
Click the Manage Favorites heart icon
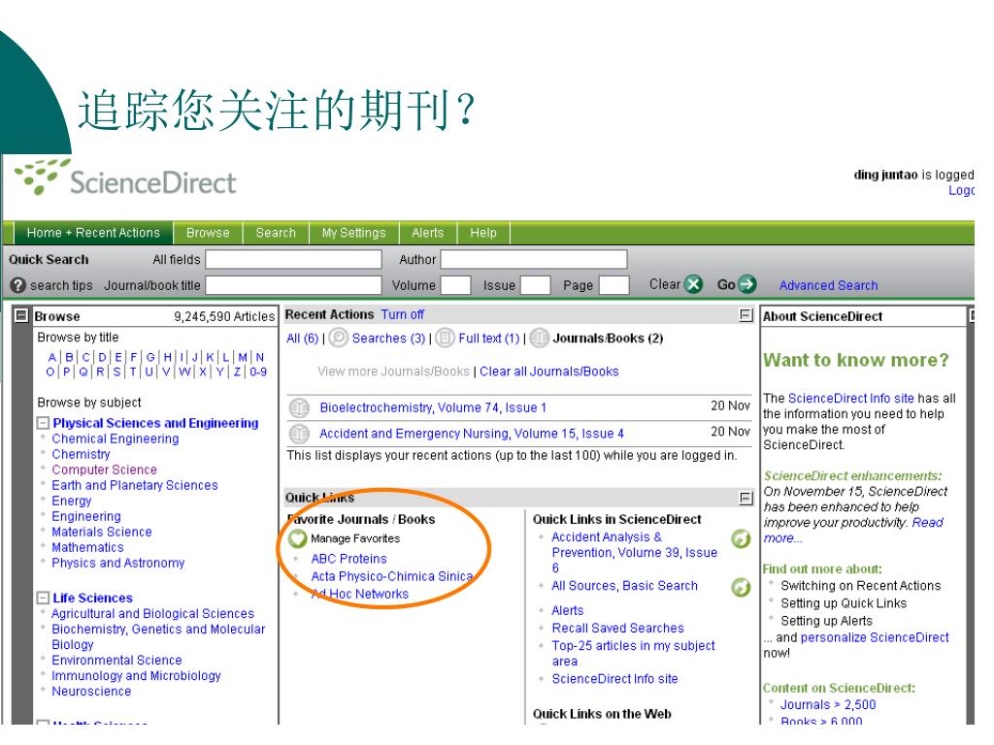[297, 538]
